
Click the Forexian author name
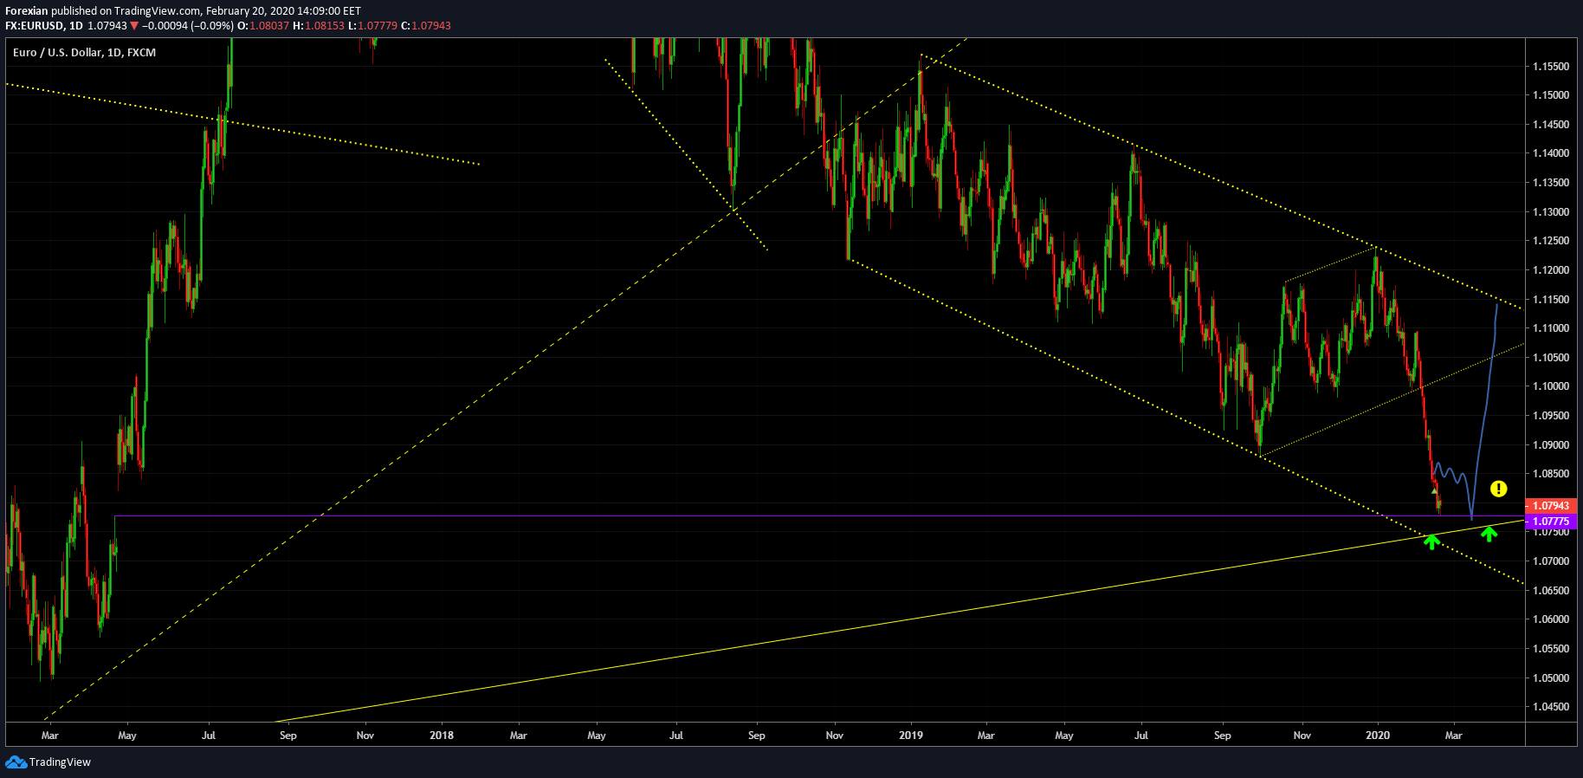(27, 11)
